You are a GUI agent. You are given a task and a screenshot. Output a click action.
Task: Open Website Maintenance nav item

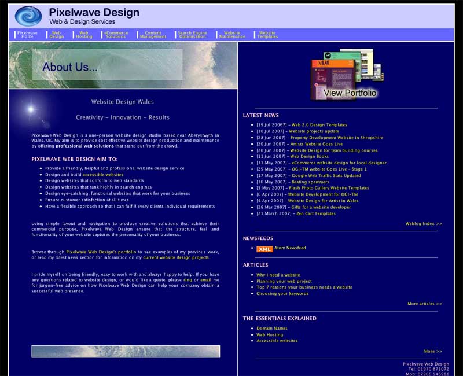point(232,35)
